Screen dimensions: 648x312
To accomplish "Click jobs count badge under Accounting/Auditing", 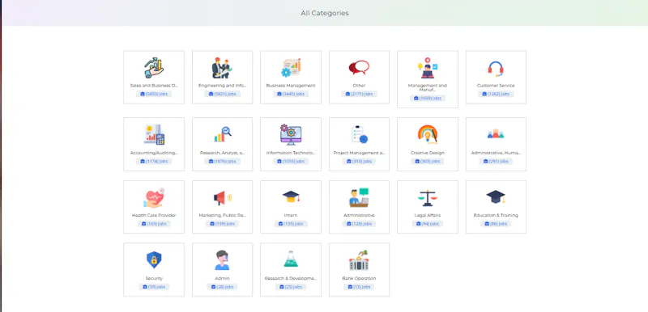I will click(154, 161).
